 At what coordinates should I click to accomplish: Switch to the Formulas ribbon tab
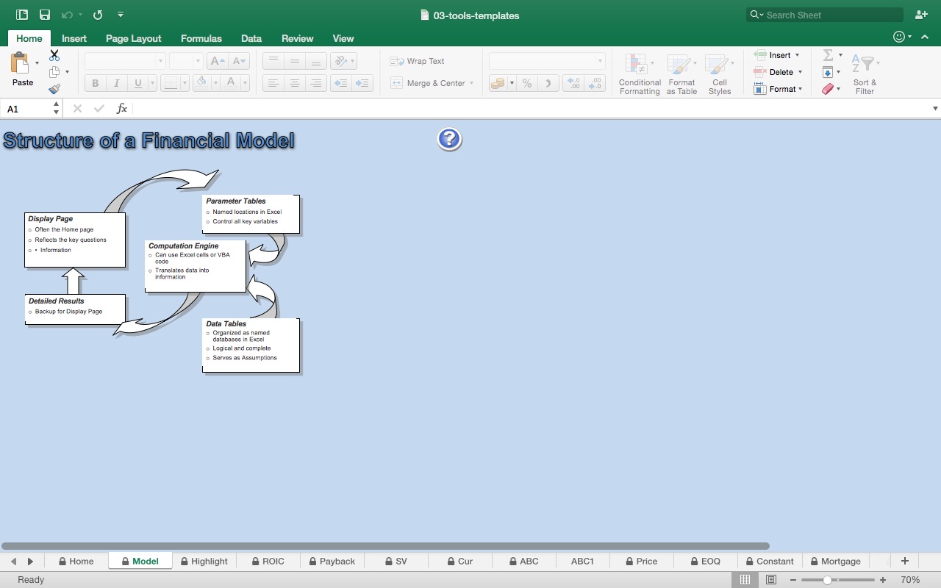point(201,38)
